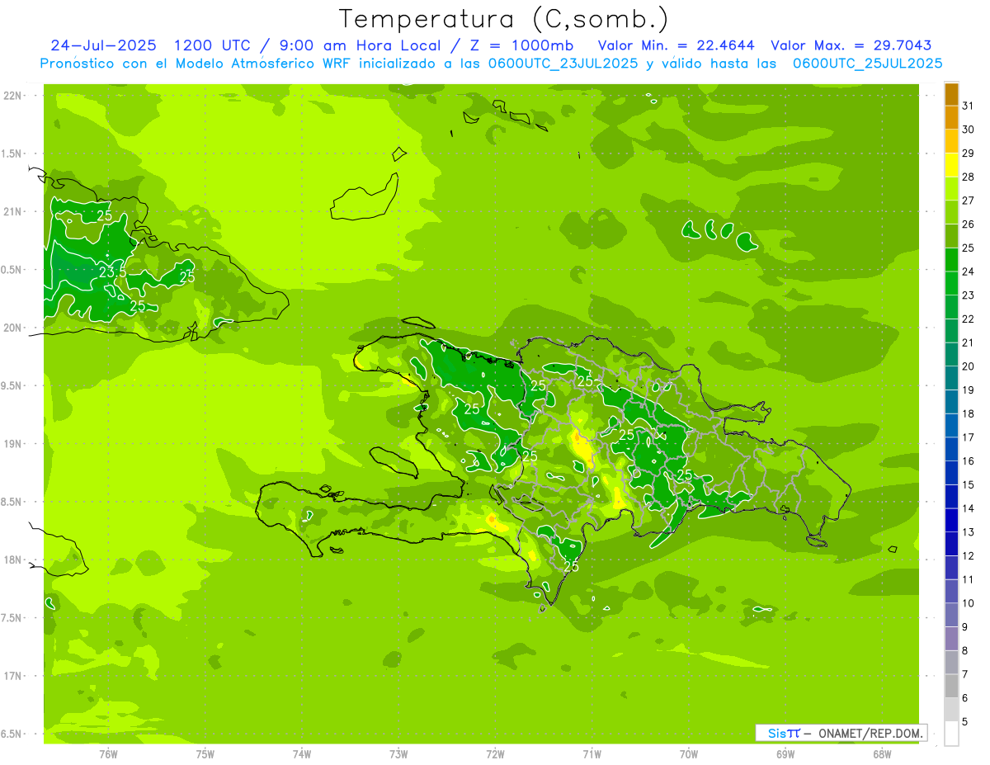Click the legend value "5"

point(964,721)
